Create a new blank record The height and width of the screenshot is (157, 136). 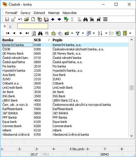tap(33, 19)
